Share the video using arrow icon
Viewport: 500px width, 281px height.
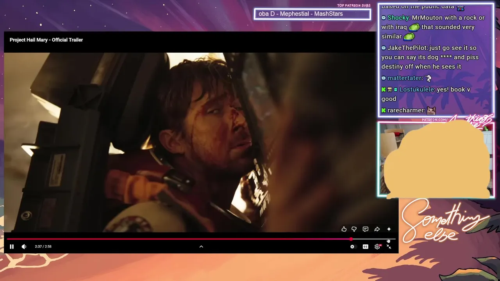tap(377, 229)
